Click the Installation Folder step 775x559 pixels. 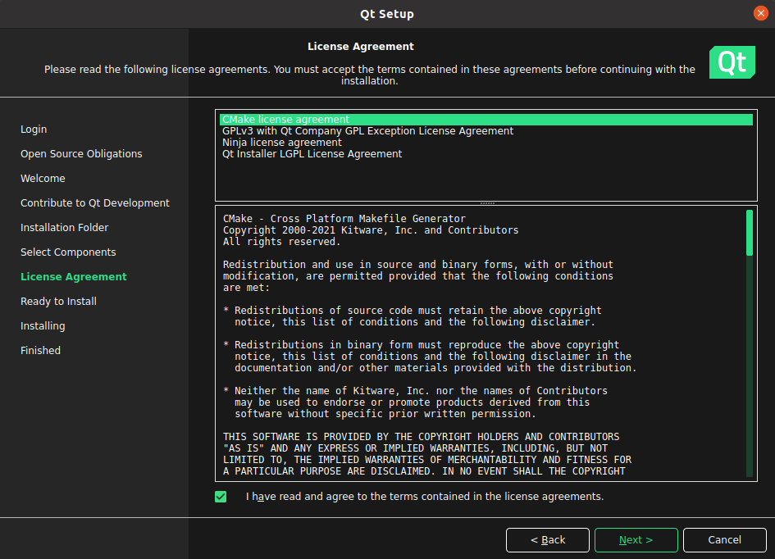click(x=64, y=228)
